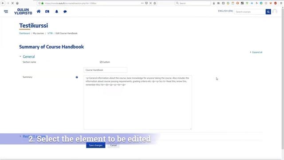Click padlock site security icon

pyautogui.click(x=43, y=3)
